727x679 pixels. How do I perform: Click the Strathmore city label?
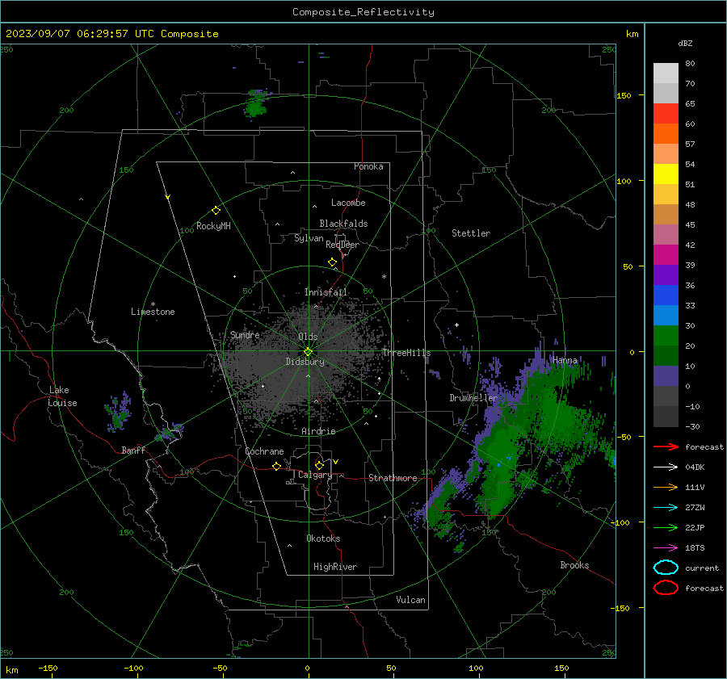click(x=393, y=478)
